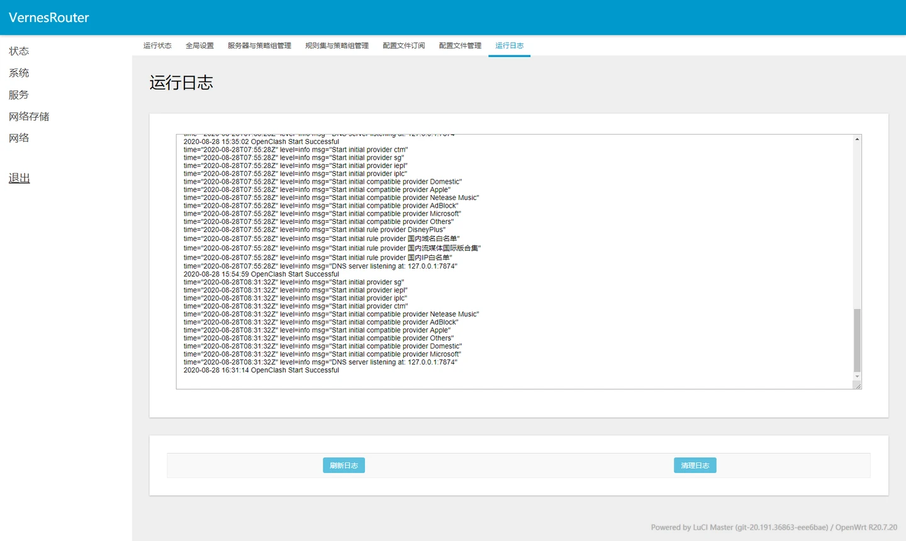Click the 08:31:32Z 'compatible provider Netease Music' line
Image resolution: width=906 pixels, height=541 pixels.
[331, 314]
